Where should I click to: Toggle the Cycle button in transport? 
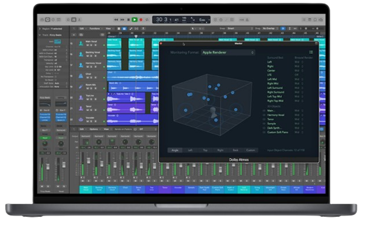click(x=147, y=20)
